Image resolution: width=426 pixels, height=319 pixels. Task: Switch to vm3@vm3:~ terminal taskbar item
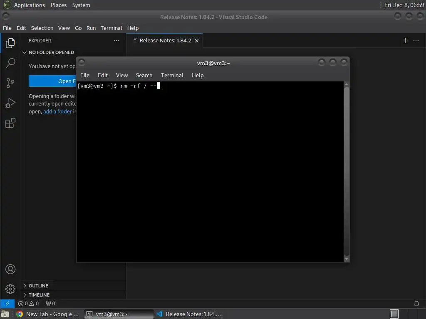click(119, 314)
